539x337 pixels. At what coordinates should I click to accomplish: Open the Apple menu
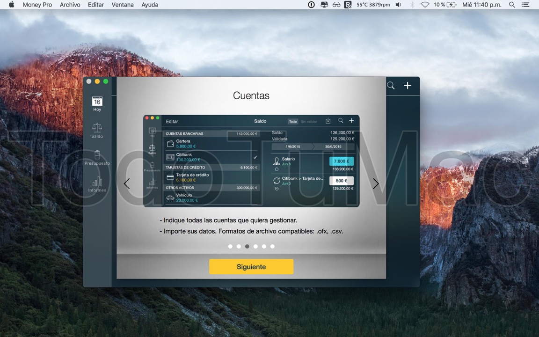pyautogui.click(x=11, y=5)
